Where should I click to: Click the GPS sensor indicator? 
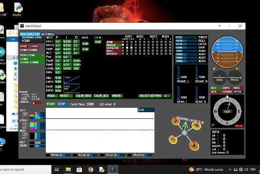(215, 92)
